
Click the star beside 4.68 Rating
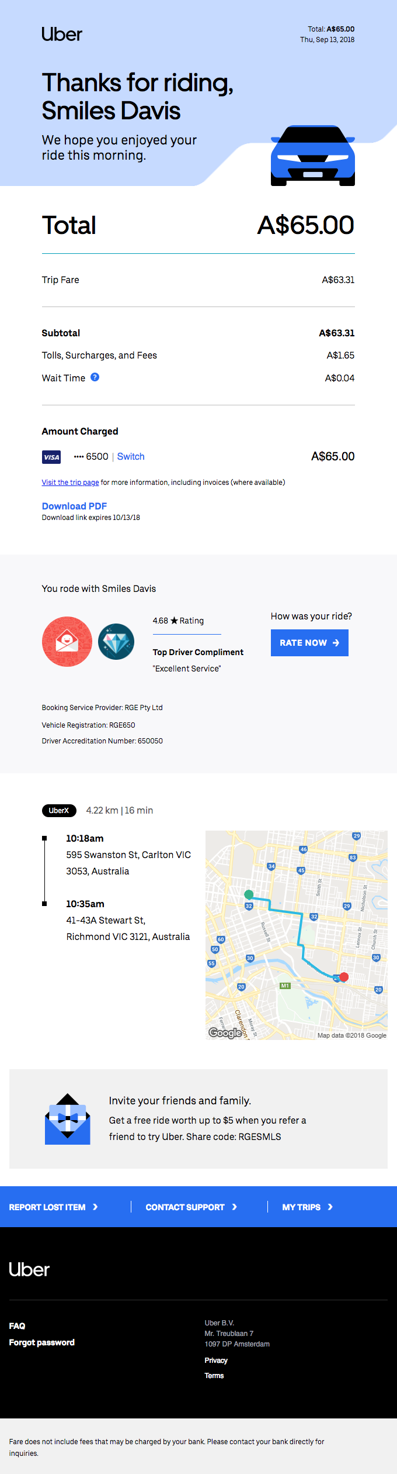click(x=174, y=621)
